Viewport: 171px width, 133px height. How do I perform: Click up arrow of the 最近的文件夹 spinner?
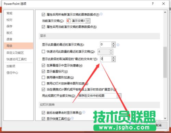tap(114, 58)
